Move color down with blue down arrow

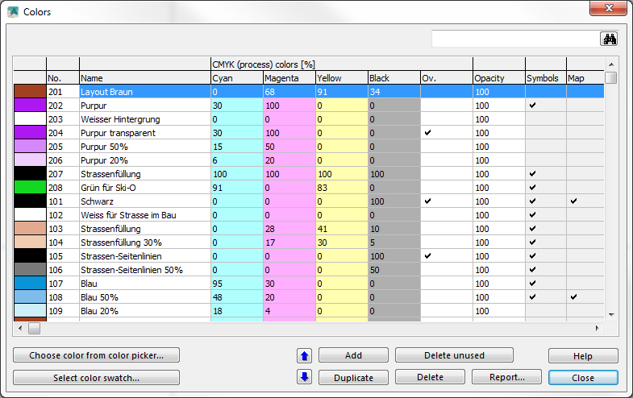pos(304,377)
